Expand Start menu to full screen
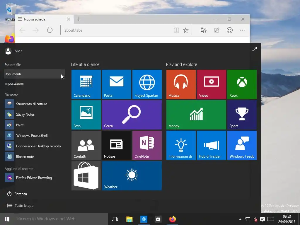Viewport: 300px width, 225px height. pos(254,49)
